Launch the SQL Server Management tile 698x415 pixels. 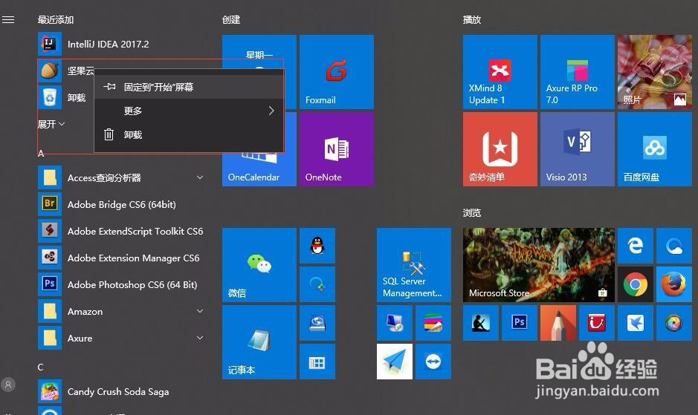point(413,265)
